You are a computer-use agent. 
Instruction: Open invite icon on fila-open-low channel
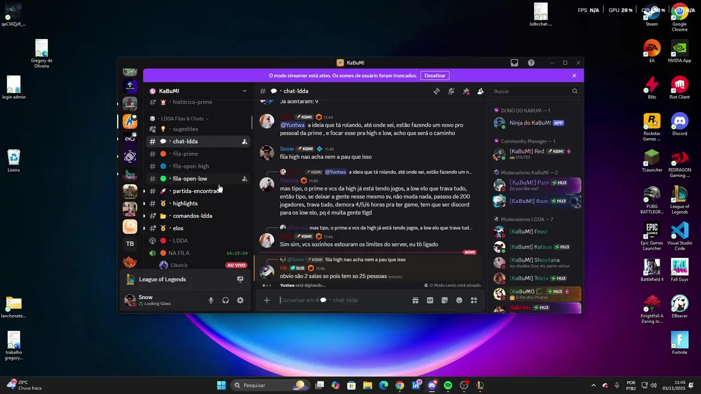(244, 179)
